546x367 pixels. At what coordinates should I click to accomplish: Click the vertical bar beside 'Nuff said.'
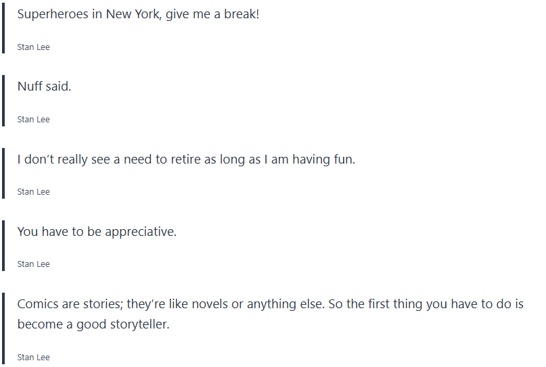[x=3, y=100]
